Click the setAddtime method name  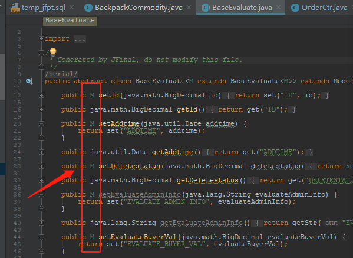(119, 123)
